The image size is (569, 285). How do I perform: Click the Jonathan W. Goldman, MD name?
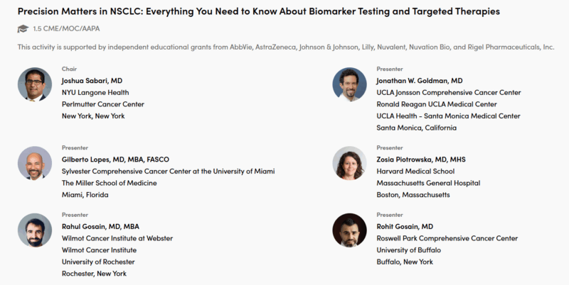click(x=420, y=81)
